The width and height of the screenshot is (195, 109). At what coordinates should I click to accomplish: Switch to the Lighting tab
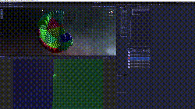point(161,5)
